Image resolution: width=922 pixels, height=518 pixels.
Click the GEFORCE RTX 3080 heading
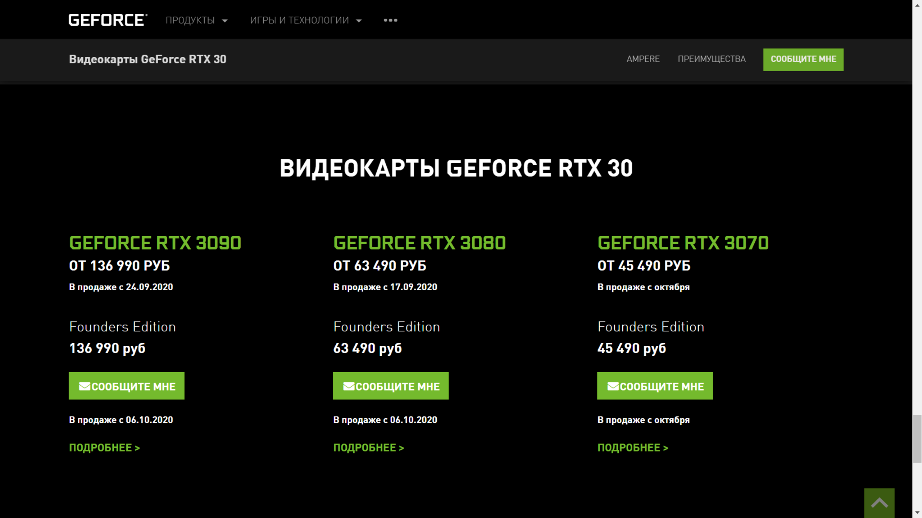click(x=419, y=243)
